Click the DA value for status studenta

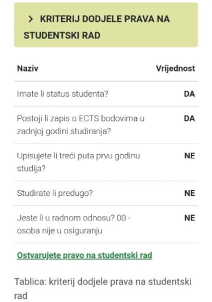(189, 94)
